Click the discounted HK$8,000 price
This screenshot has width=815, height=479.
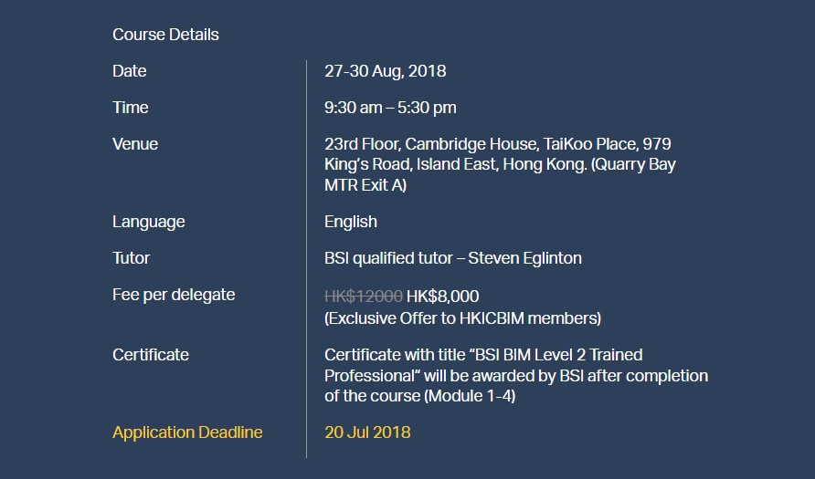click(443, 297)
